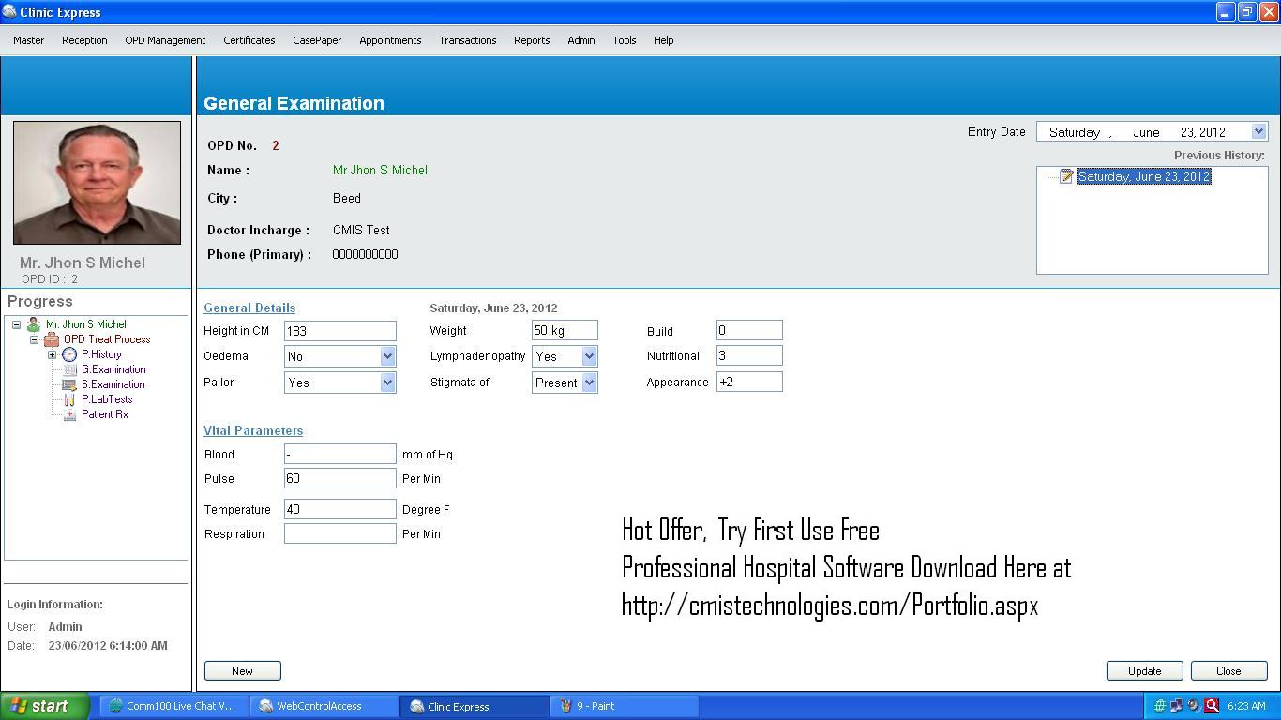Viewport: 1281px width, 720px height.
Task: Click the New button
Action: (x=242, y=670)
